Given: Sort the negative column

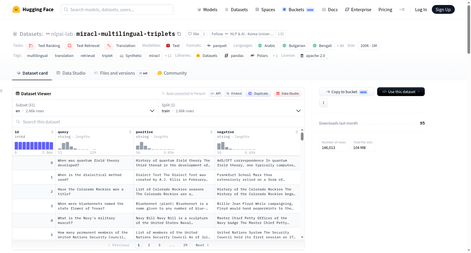Looking at the screenshot, I should tap(297, 132).
